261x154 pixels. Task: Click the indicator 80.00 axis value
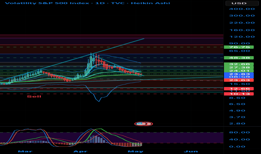(x=239, y=132)
